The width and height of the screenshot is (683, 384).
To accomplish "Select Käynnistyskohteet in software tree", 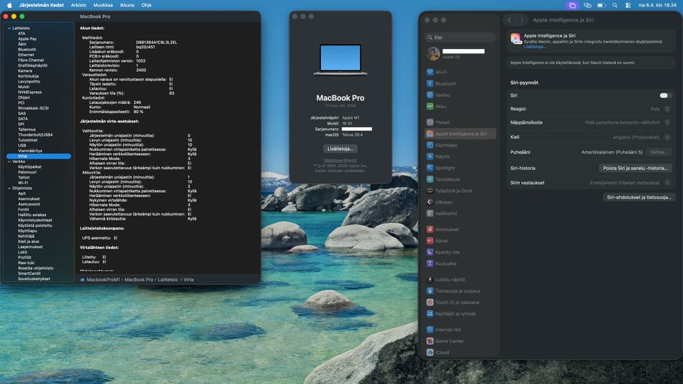I will pyautogui.click(x=35, y=220).
